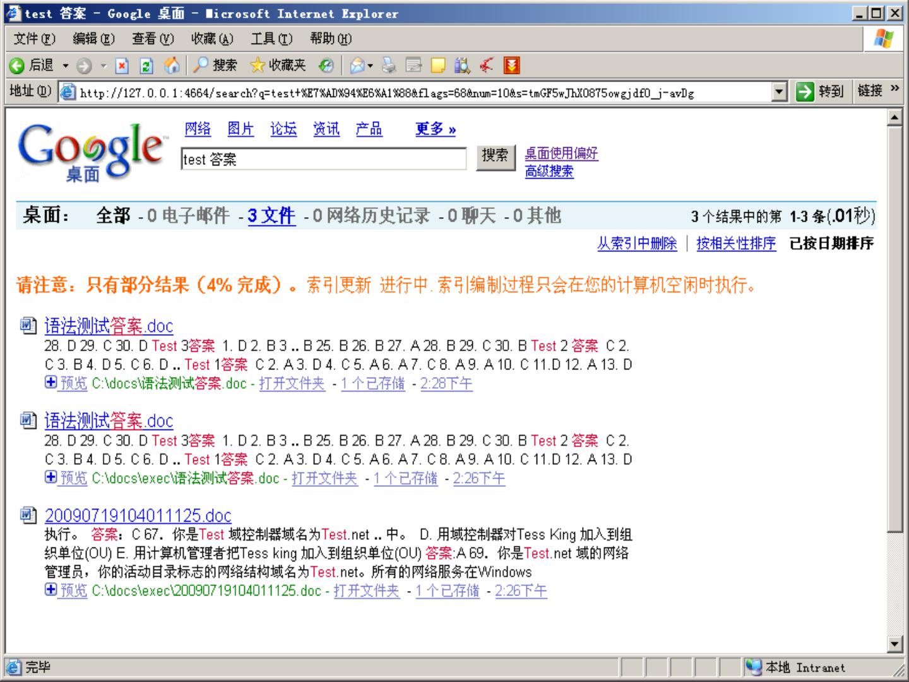This screenshot has height=682, width=909.
Task: Click the 按相关性排序 sort link
Action: pyautogui.click(x=736, y=243)
